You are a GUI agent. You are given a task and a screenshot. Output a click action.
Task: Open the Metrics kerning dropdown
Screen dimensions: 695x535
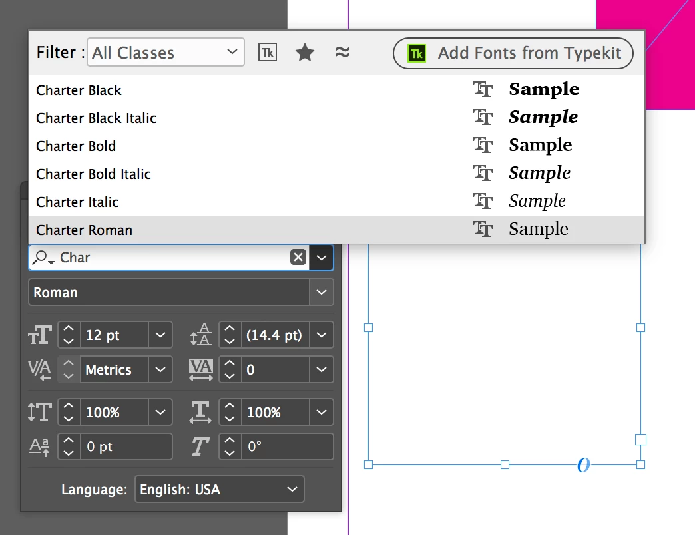[x=160, y=369]
